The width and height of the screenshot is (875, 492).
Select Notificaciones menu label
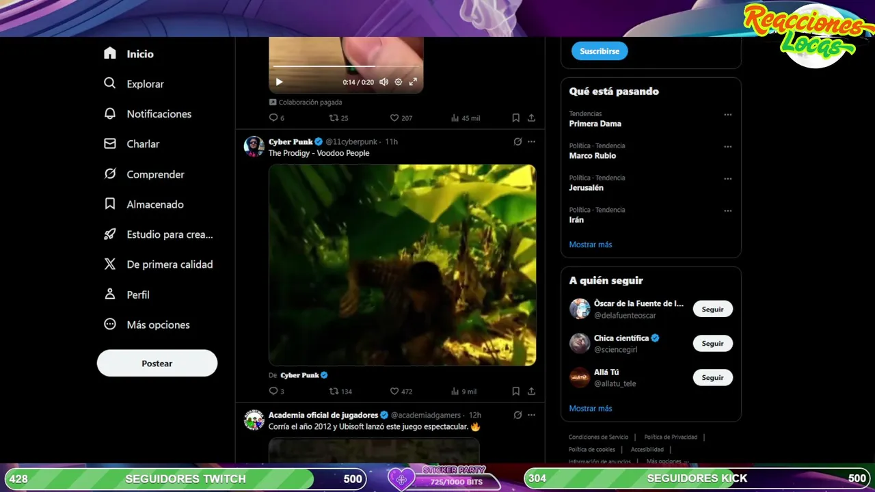point(159,113)
